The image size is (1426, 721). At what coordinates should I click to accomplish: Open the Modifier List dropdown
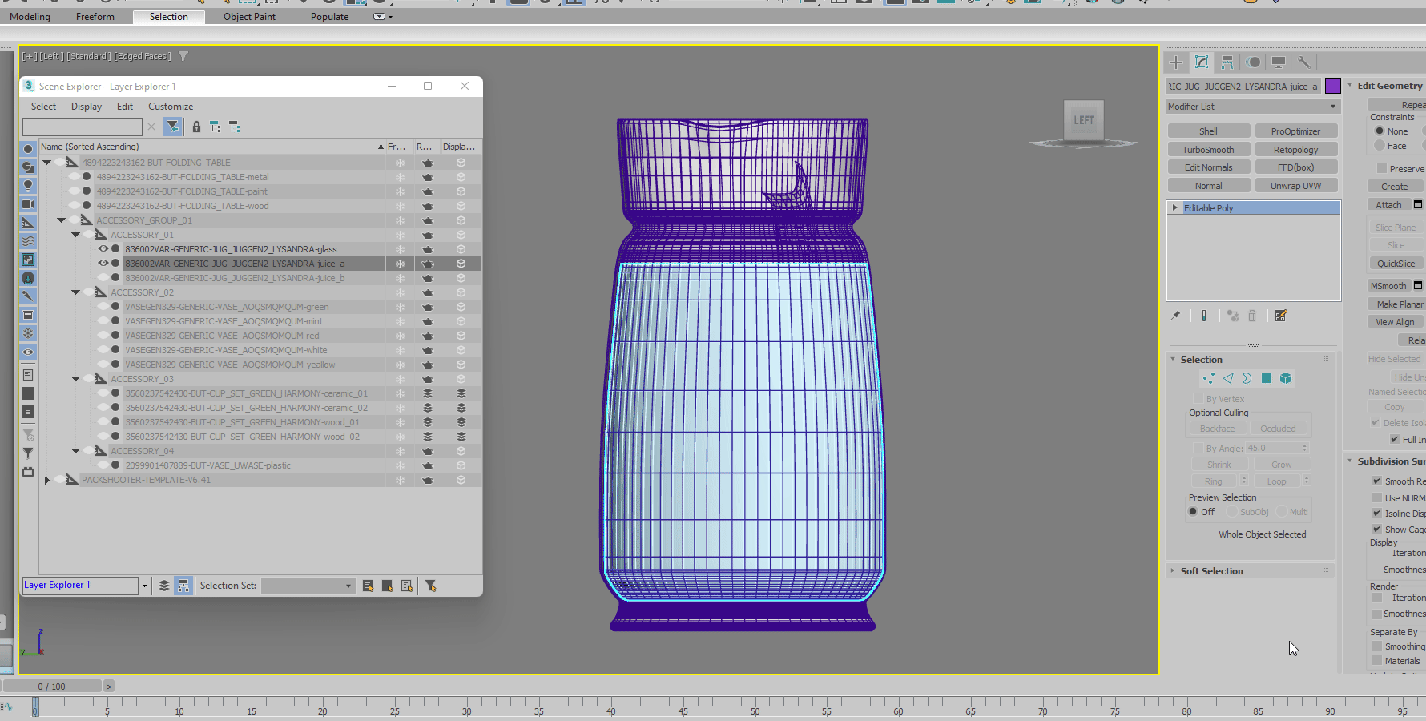click(1252, 107)
